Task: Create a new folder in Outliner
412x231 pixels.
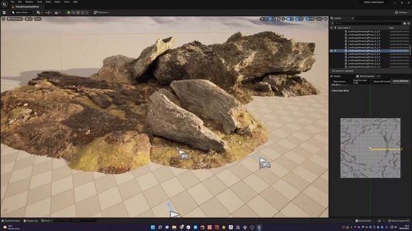Action: point(405,23)
